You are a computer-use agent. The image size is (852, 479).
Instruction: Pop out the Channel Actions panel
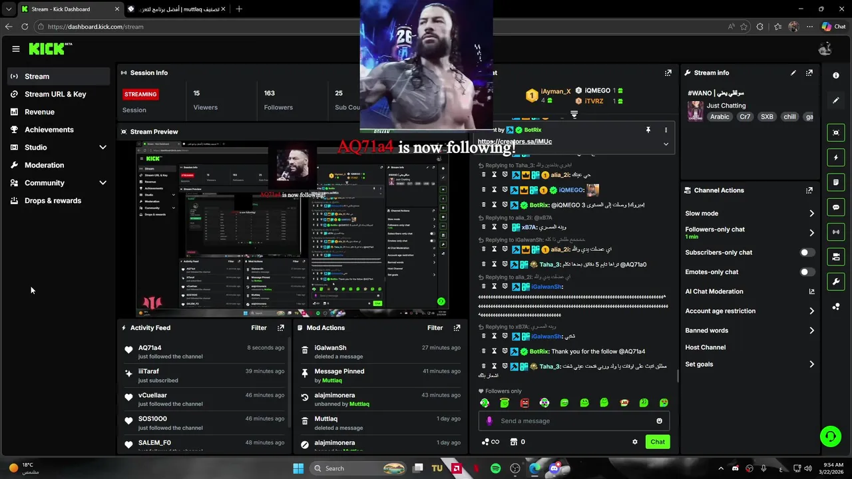809,190
